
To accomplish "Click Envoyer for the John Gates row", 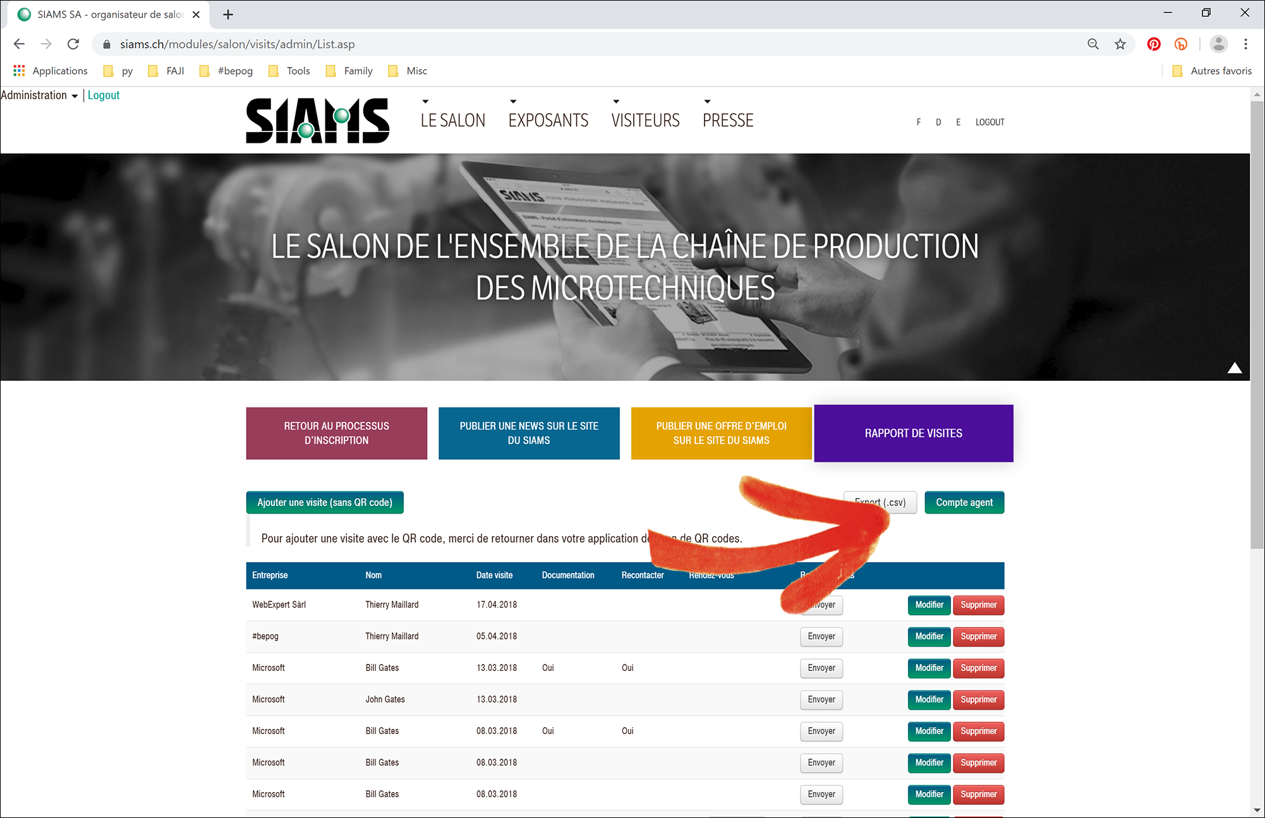I will click(x=821, y=700).
